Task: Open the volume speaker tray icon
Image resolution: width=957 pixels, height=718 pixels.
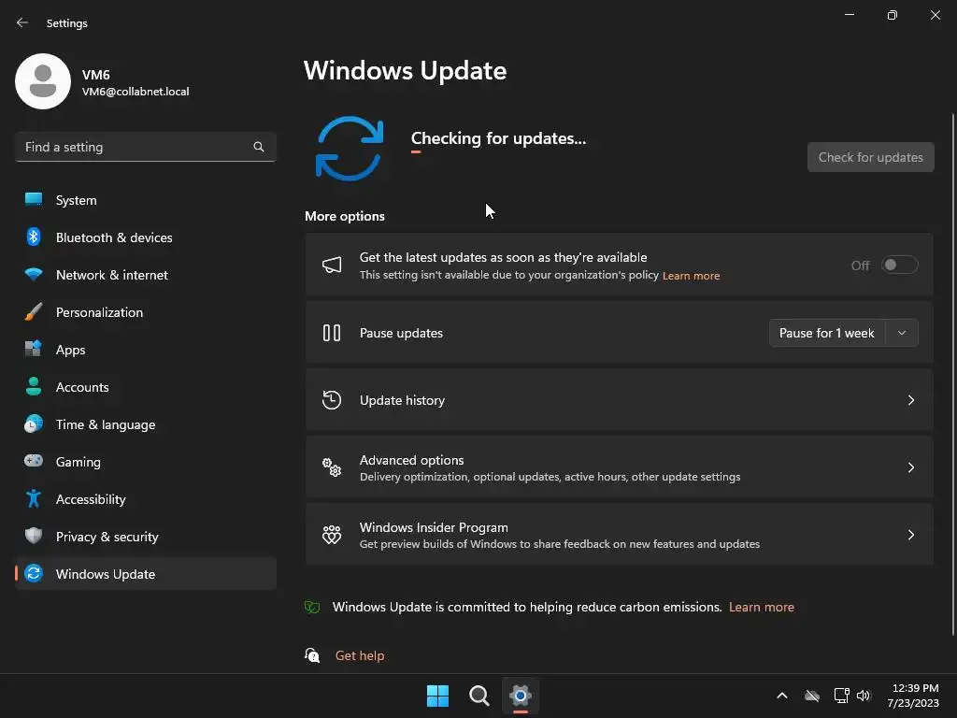Action: 864,696
